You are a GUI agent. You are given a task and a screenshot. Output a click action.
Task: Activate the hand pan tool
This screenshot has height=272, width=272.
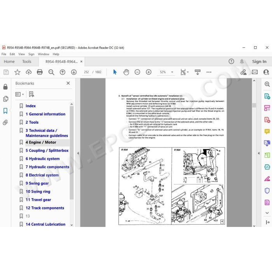(x=126, y=72)
